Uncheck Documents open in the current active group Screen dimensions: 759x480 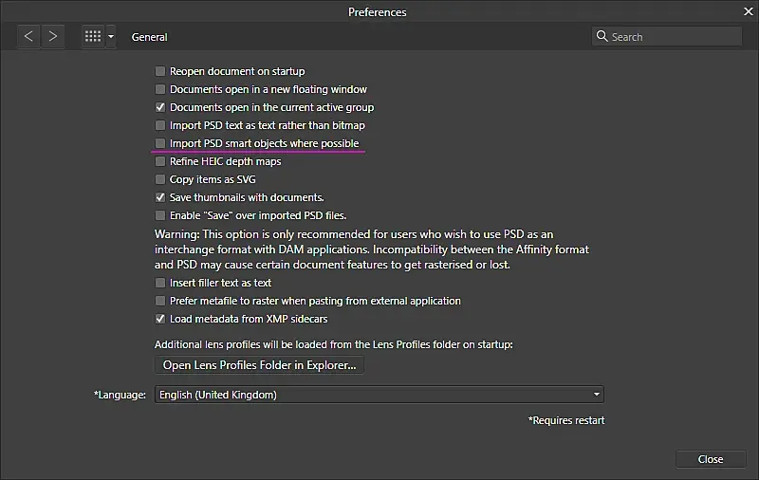click(x=160, y=107)
